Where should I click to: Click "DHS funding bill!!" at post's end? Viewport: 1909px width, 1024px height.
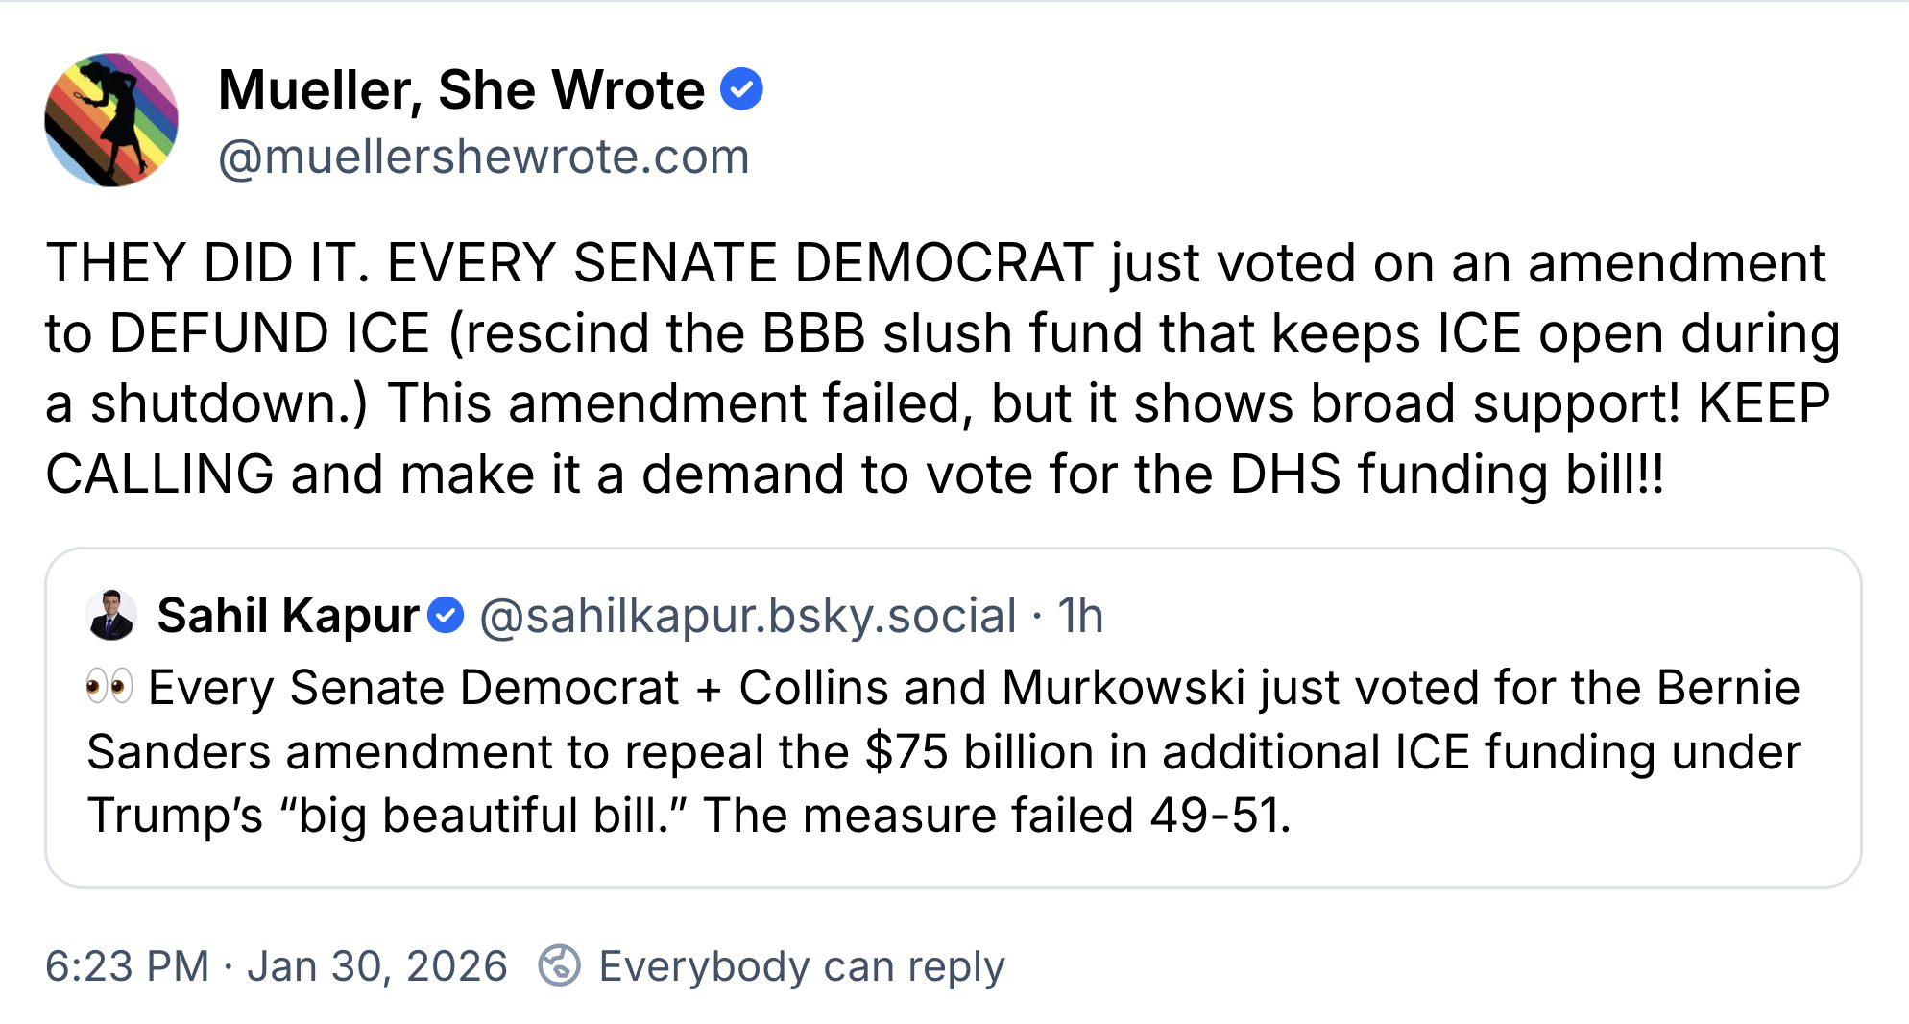[x=1447, y=475]
